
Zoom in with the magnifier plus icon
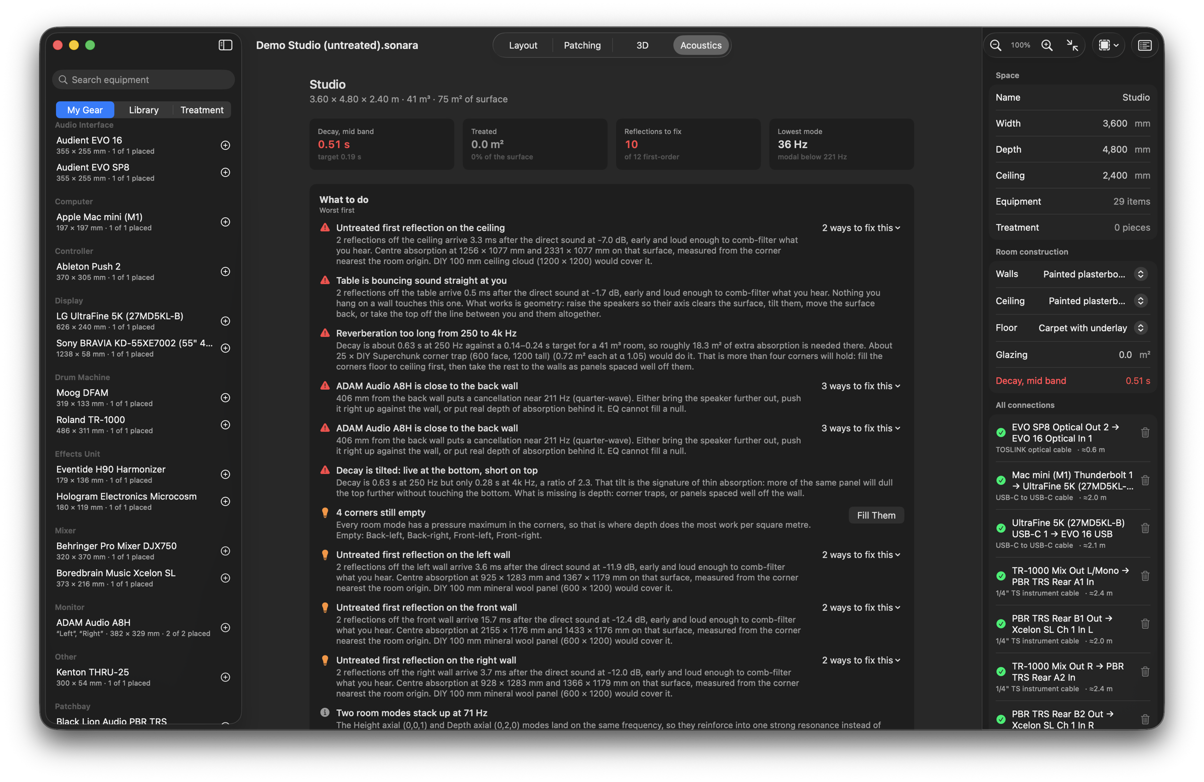(x=1046, y=45)
